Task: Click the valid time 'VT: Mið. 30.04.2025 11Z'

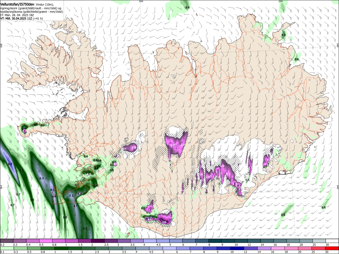Action: pyautogui.click(x=16, y=19)
